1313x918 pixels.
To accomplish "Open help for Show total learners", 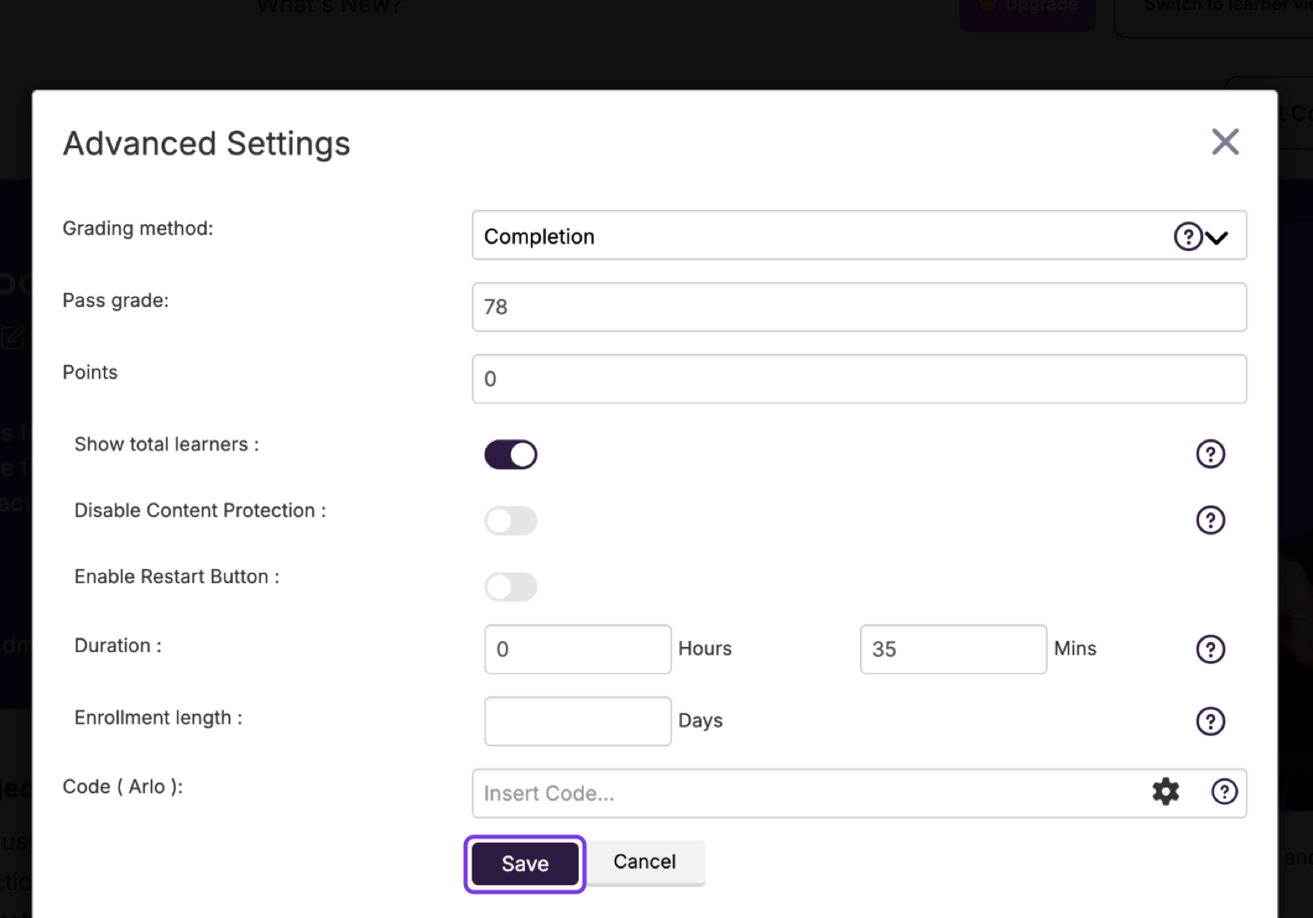I will pyautogui.click(x=1210, y=454).
